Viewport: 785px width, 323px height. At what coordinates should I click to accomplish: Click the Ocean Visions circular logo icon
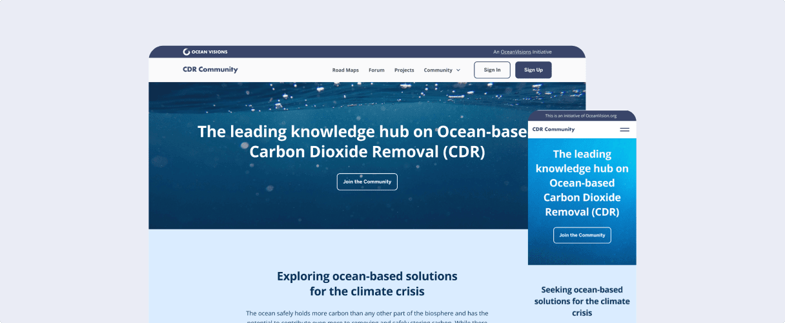click(186, 52)
